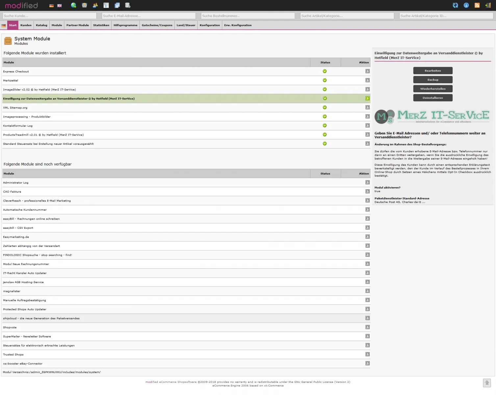Open the Katalog dropdown menu
496x395 pixels.
(41, 25)
